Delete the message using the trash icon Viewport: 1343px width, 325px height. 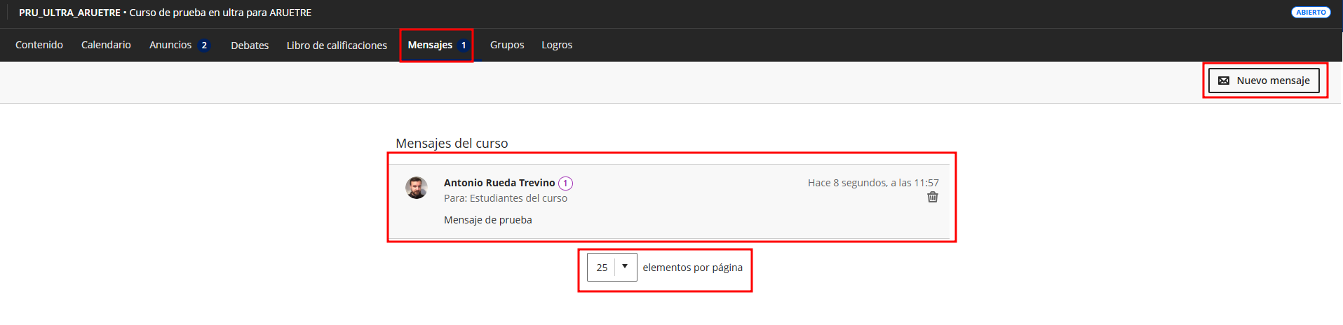coord(932,198)
